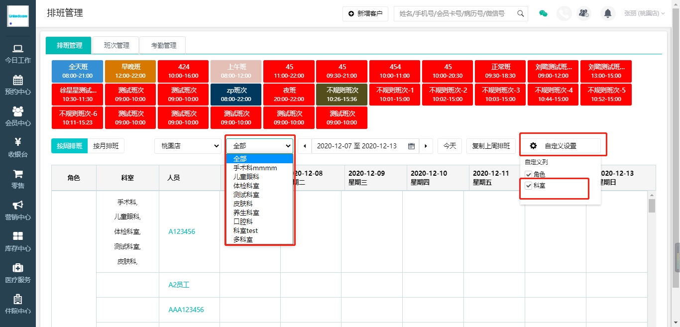
Task: Open notifications bell icon
Action: coord(607,13)
